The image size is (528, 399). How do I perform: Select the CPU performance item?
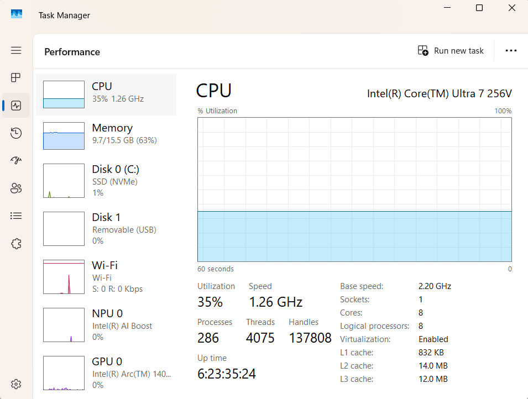tap(106, 95)
